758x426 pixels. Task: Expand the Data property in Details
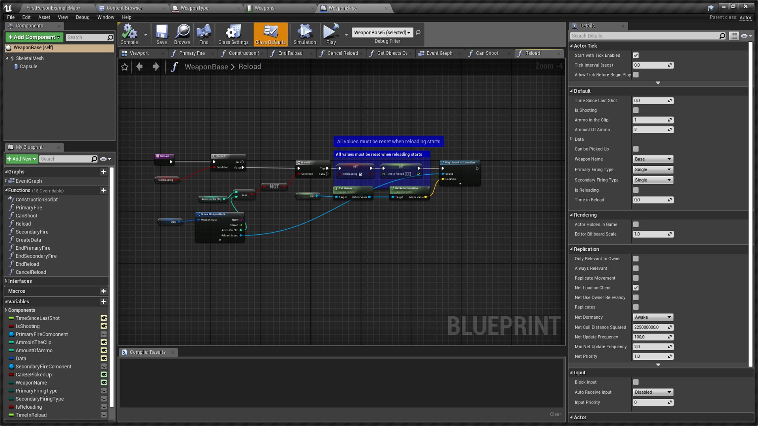[571, 139]
